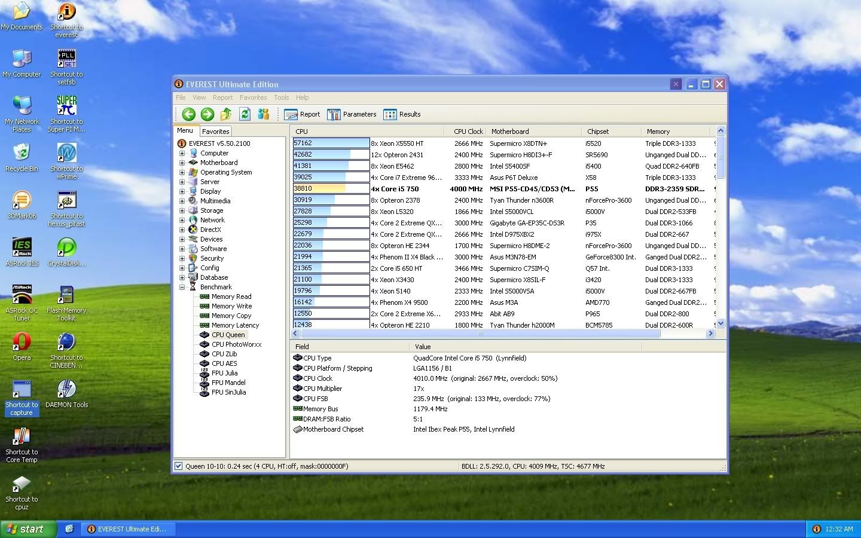Select the Memory Latency benchmark item
Image resolution: width=861 pixels, height=538 pixels.
[x=235, y=325]
